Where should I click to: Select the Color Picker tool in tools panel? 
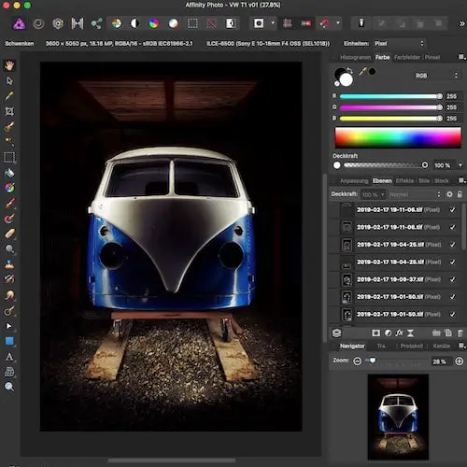tap(9, 96)
